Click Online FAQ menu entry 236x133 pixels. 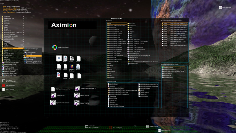(x=29, y=54)
